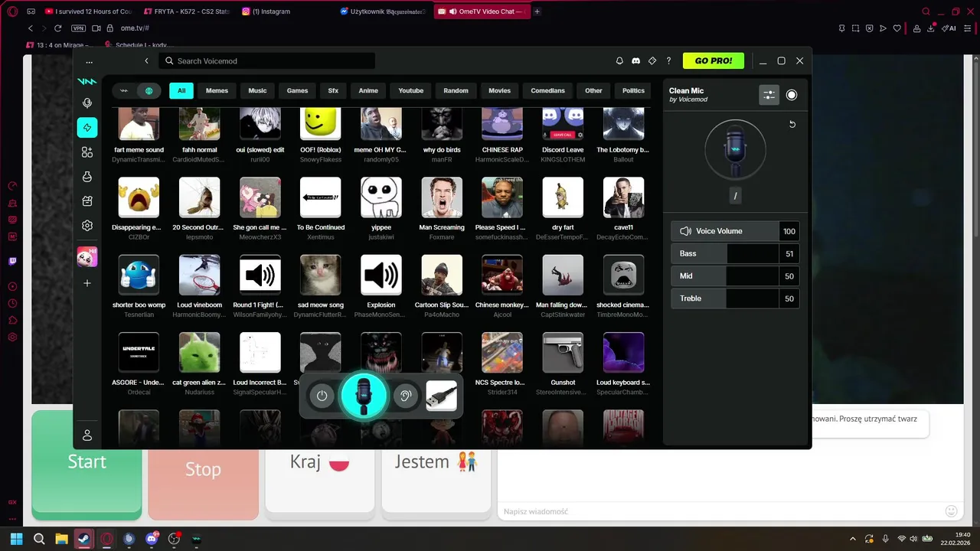The image size is (980, 551).
Task: Click the Clean Mic equalizer sliders icon
Action: pyautogui.click(x=769, y=95)
